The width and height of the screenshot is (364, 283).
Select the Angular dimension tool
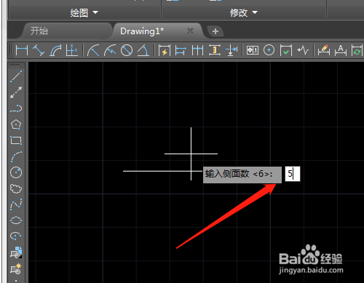(143, 50)
